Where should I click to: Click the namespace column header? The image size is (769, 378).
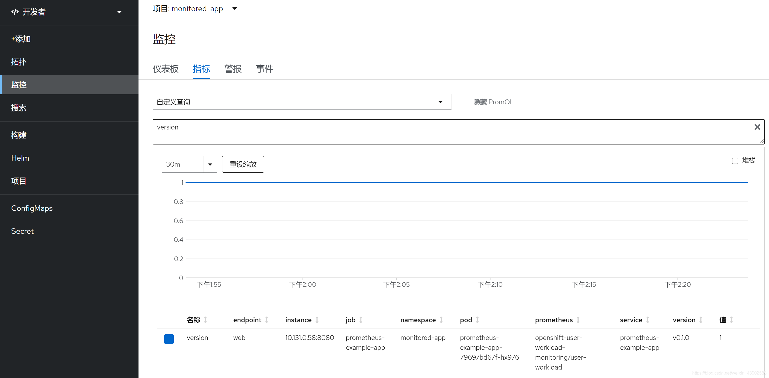click(418, 320)
